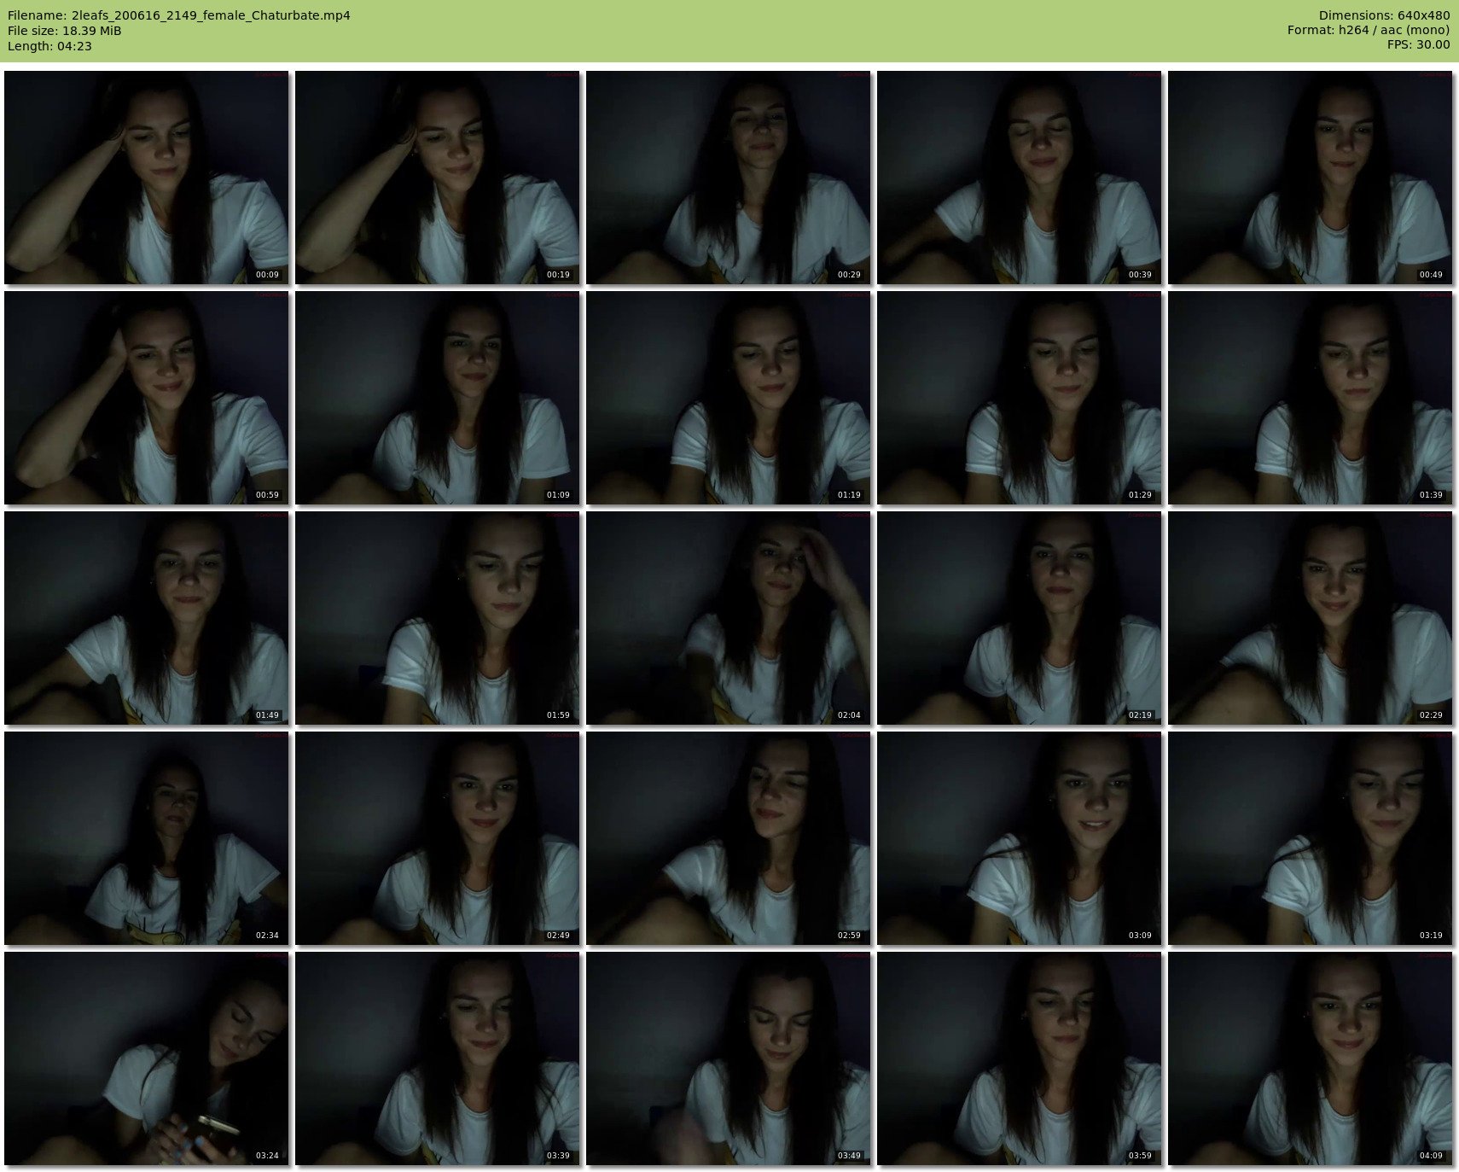Image resolution: width=1459 pixels, height=1172 pixels.
Task: Open the frame marked 01:19
Action: click(x=728, y=398)
